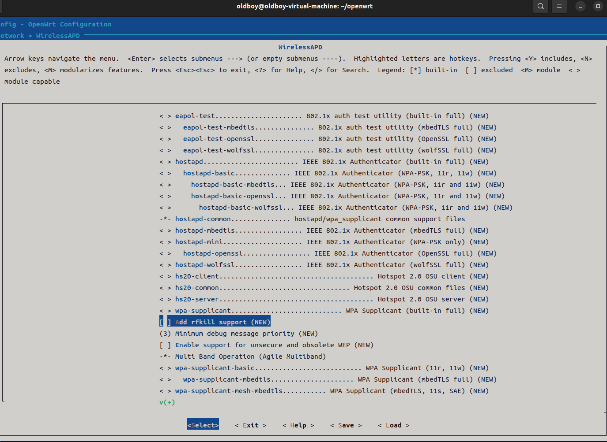Click the WirelessAPD menu heading
This screenshot has width=607, height=442.
300,47
